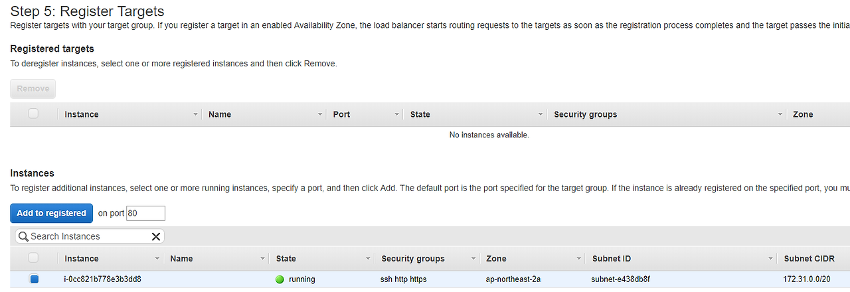Select the i-0cc821b778e3b3dd8 instance row
Viewport: 850px width, 292px height.
coord(430,279)
